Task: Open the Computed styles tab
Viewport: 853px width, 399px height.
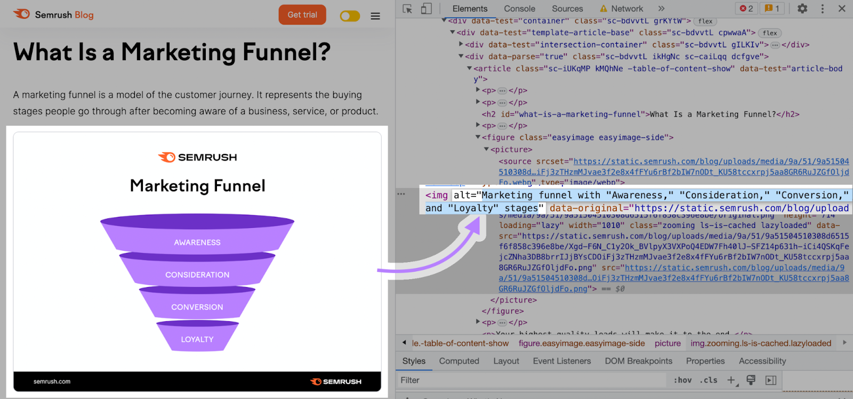Action: tap(459, 361)
